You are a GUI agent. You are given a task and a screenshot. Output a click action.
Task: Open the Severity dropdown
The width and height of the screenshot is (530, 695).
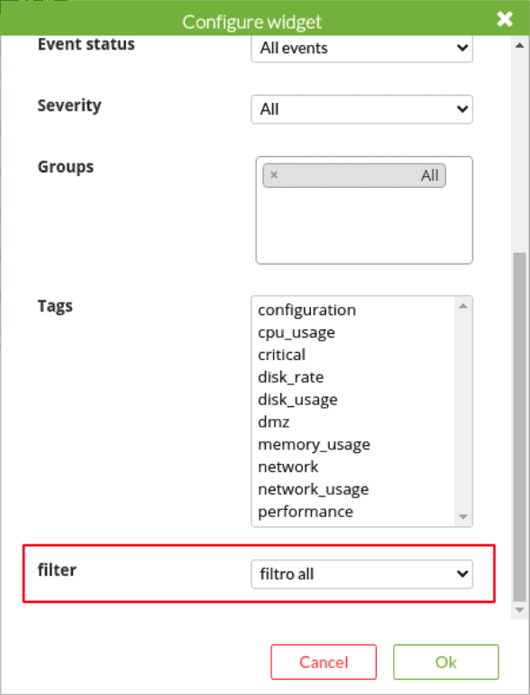pos(361,109)
